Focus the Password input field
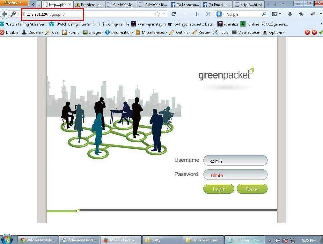 coord(235,175)
